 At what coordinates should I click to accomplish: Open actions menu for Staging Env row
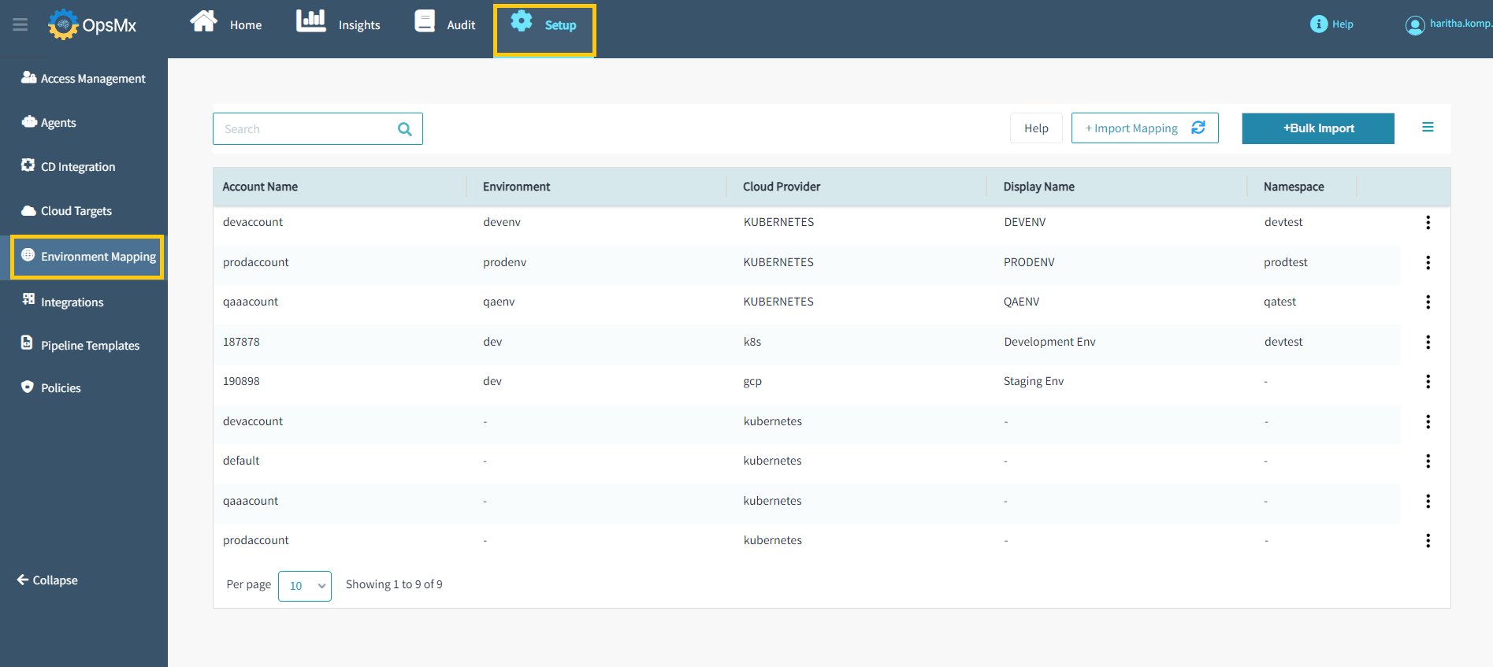point(1428,382)
